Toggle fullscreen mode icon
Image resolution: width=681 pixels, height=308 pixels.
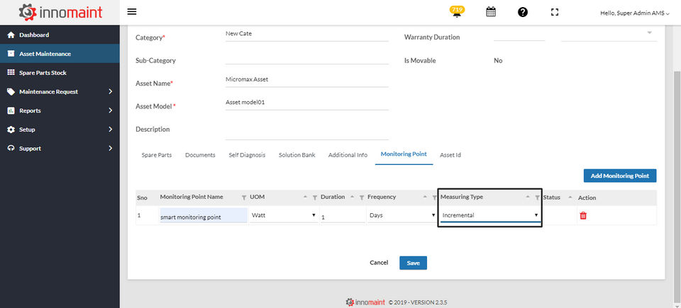[x=555, y=12]
